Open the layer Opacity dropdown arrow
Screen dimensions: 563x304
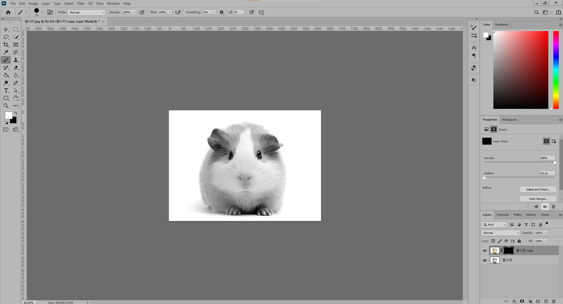click(x=546, y=233)
